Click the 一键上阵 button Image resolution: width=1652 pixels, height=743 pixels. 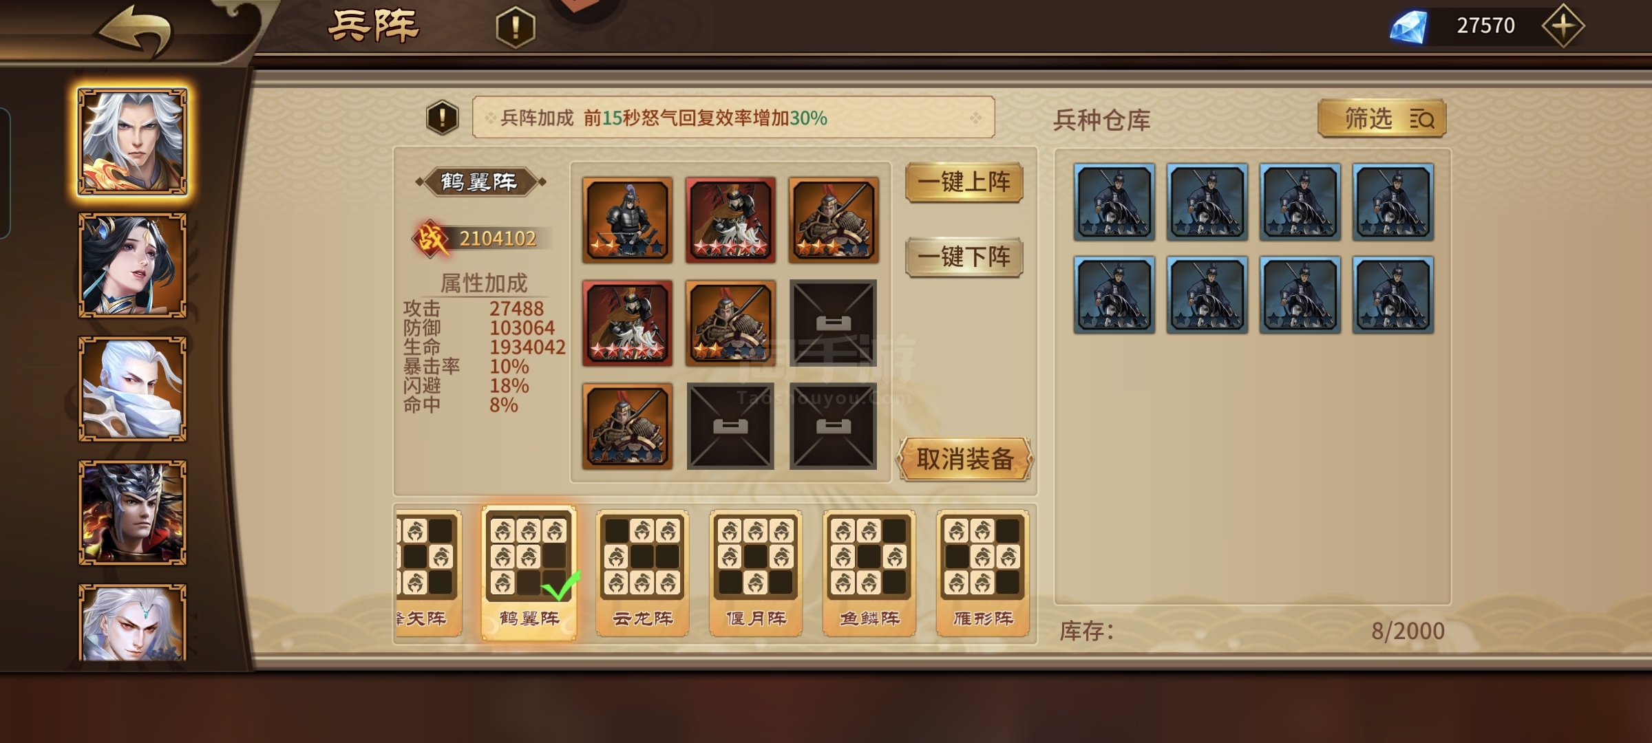964,182
